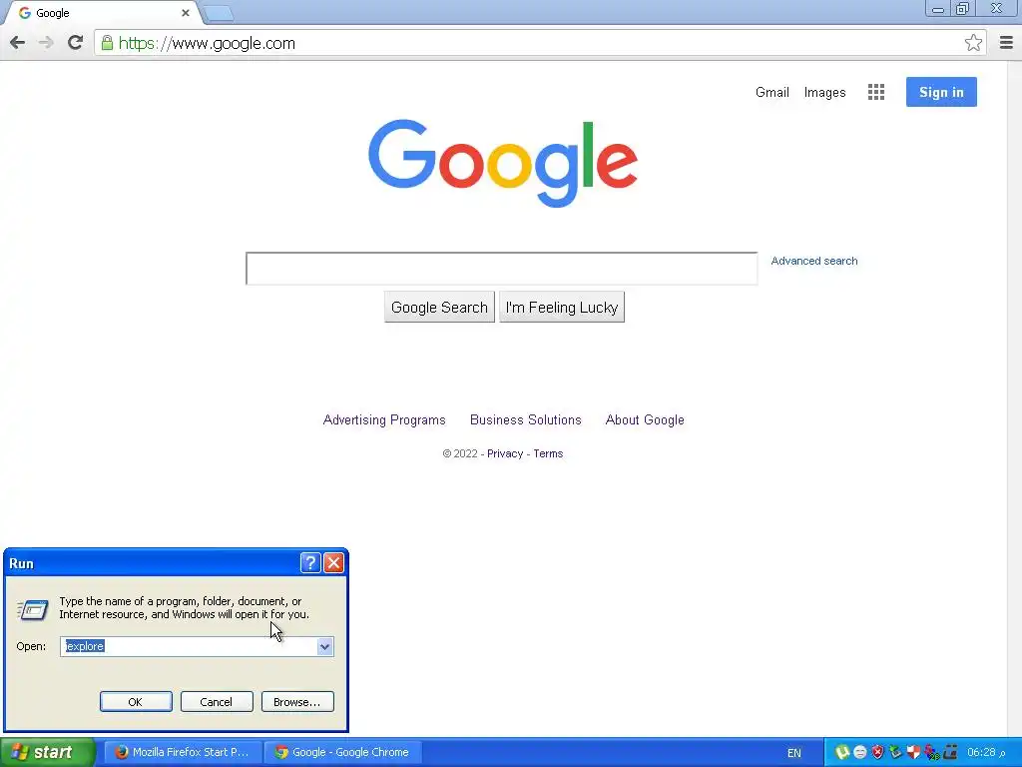Click the EN language indicator
The image size is (1022, 767).
(x=793, y=753)
